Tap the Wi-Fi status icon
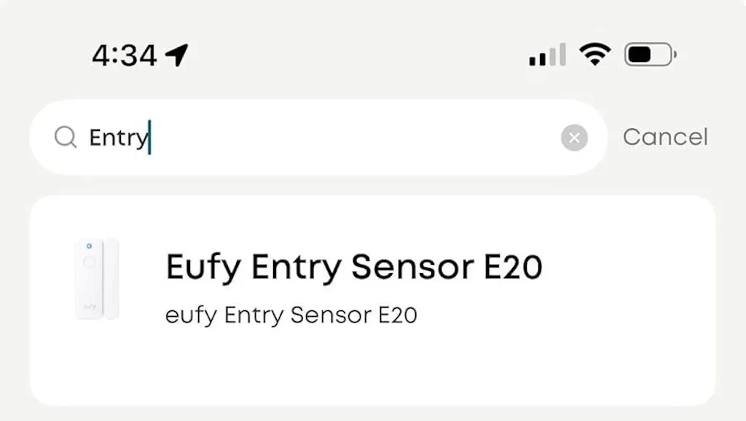The image size is (746, 421). [594, 55]
